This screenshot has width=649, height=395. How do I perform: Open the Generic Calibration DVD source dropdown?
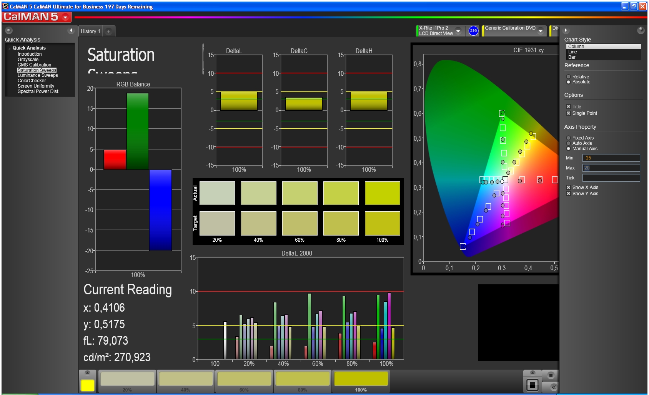(x=541, y=31)
